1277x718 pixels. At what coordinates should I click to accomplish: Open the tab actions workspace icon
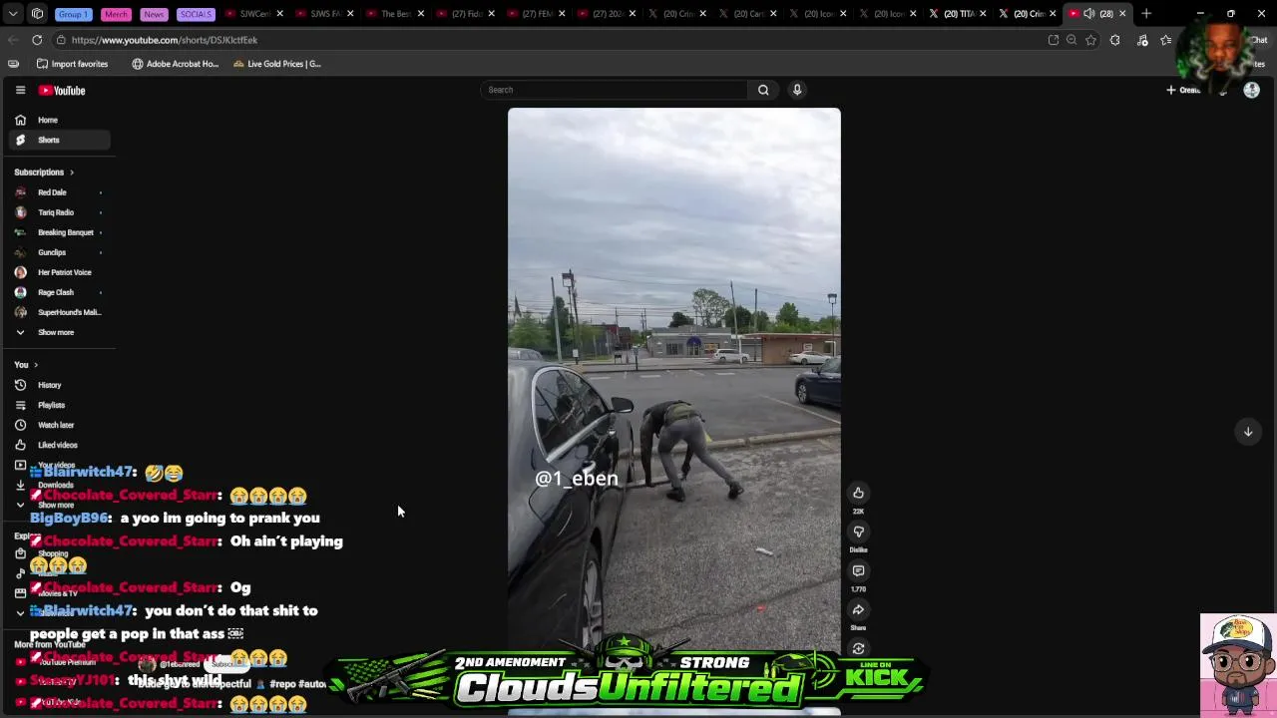pyautogui.click(x=37, y=14)
